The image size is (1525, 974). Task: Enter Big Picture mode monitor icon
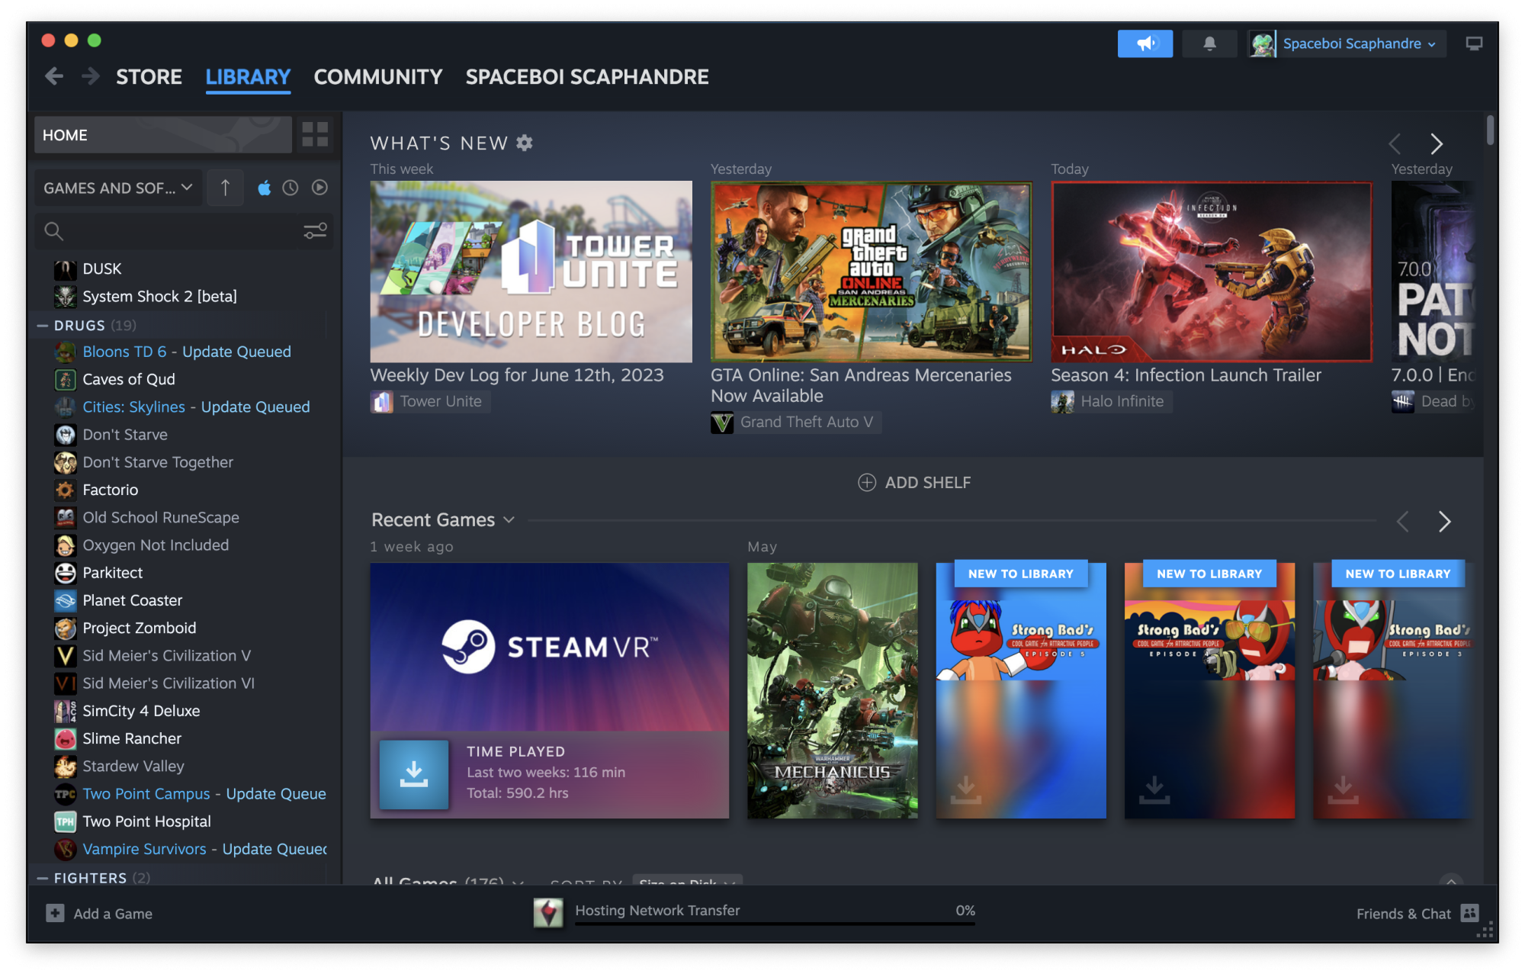1474,43
